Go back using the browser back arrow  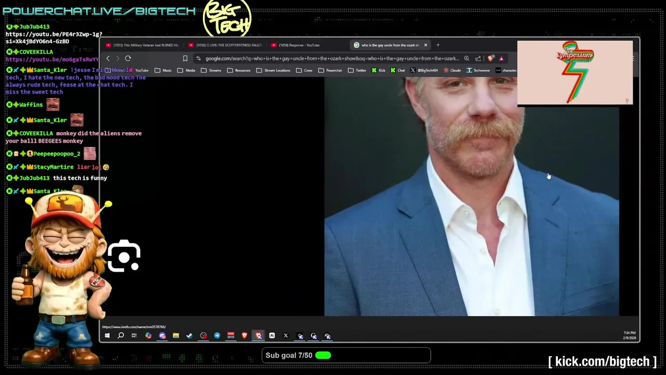(108, 58)
